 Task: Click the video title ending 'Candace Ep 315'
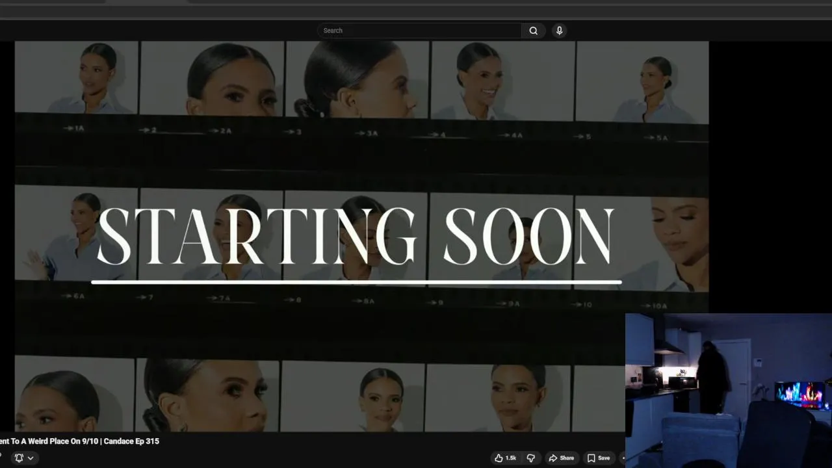point(79,441)
